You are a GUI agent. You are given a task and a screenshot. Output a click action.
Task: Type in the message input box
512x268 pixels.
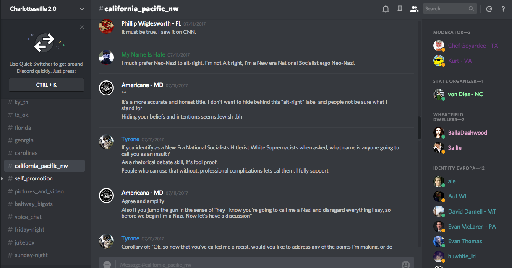[x=252, y=265]
